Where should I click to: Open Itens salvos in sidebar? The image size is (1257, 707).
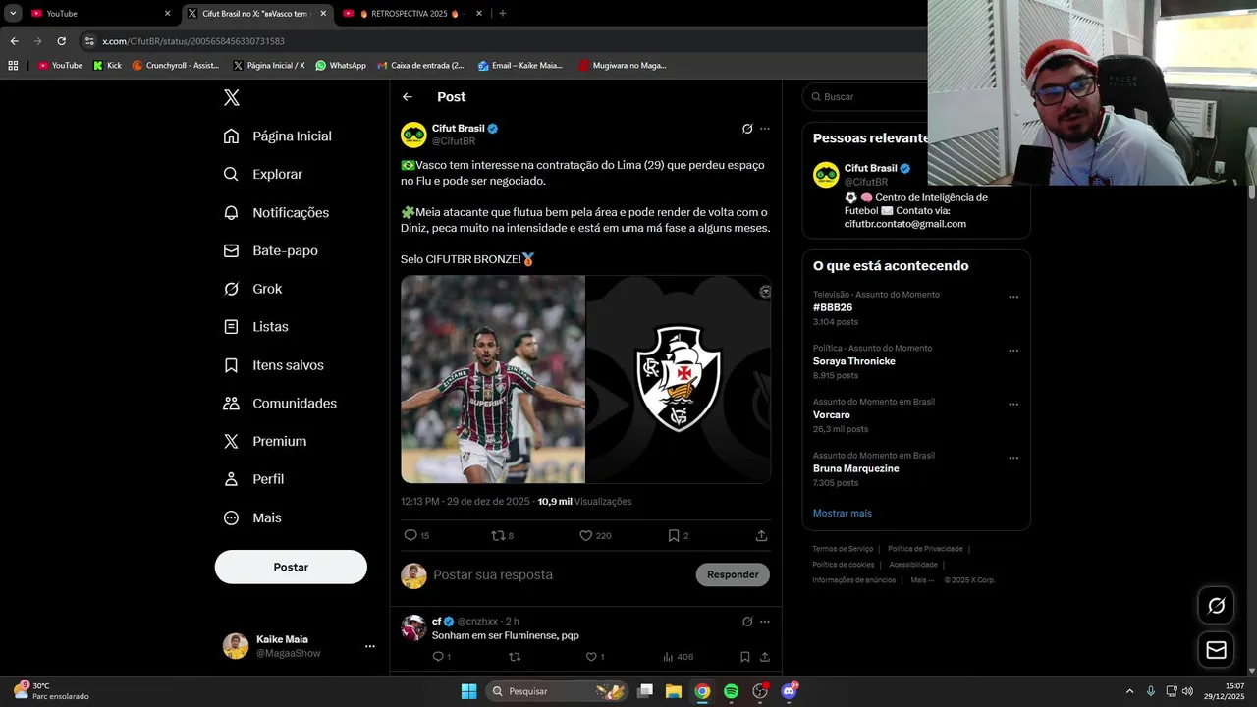274,365
